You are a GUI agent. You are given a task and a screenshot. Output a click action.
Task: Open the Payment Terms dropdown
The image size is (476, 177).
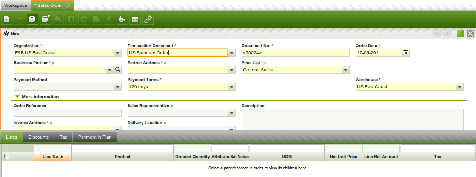point(231,87)
